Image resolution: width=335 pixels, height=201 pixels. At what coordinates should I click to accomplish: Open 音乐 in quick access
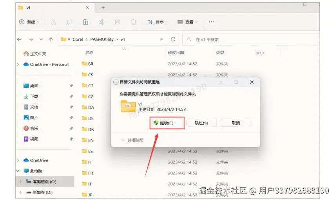(x=31, y=128)
